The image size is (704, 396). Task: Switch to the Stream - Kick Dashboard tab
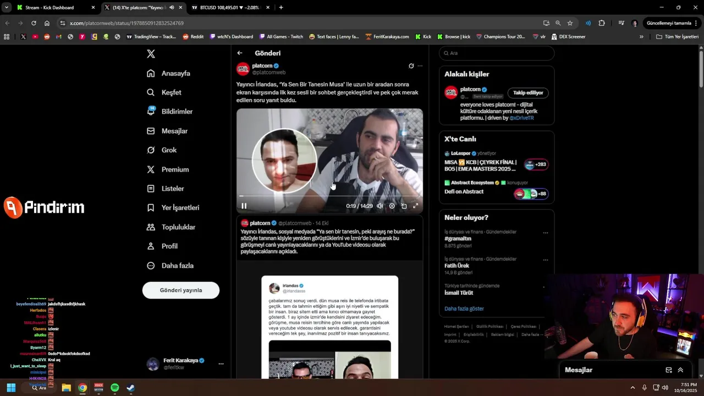click(56, 8)
